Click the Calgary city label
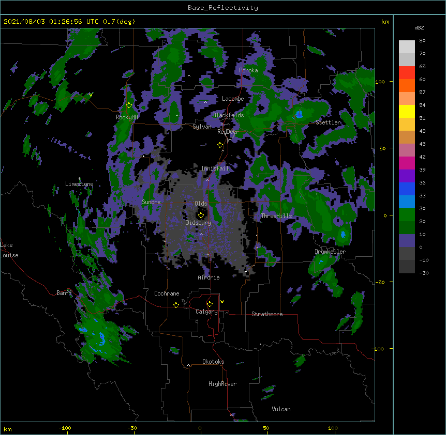The width and height of the screenshot is (446, 435). tap(206, 312)
